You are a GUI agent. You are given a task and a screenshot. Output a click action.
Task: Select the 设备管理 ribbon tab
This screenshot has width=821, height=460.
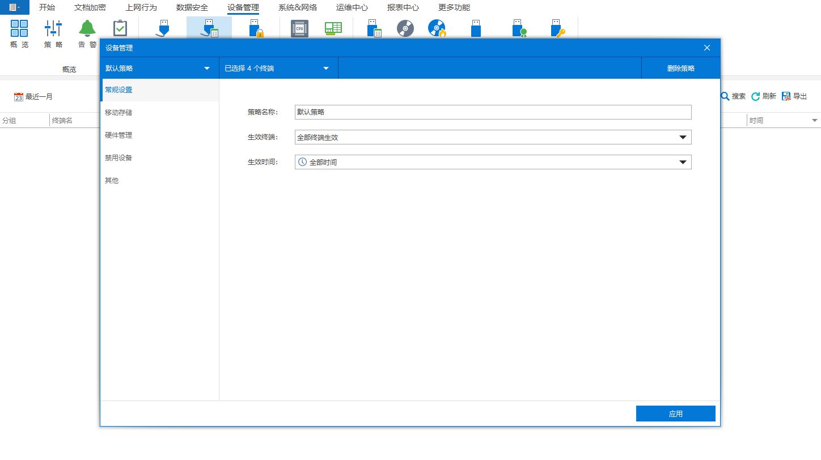pos(243,7)
